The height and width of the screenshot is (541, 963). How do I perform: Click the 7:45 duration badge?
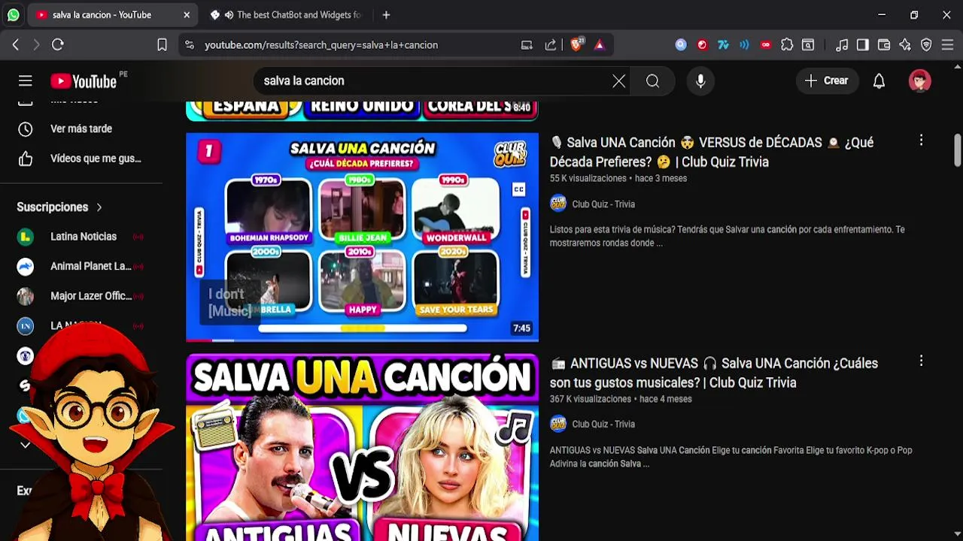pyautogui.click(x=521, y=328)
